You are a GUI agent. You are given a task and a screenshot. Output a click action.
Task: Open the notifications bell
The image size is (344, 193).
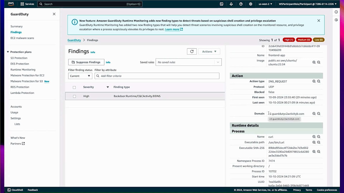point(231,4)
